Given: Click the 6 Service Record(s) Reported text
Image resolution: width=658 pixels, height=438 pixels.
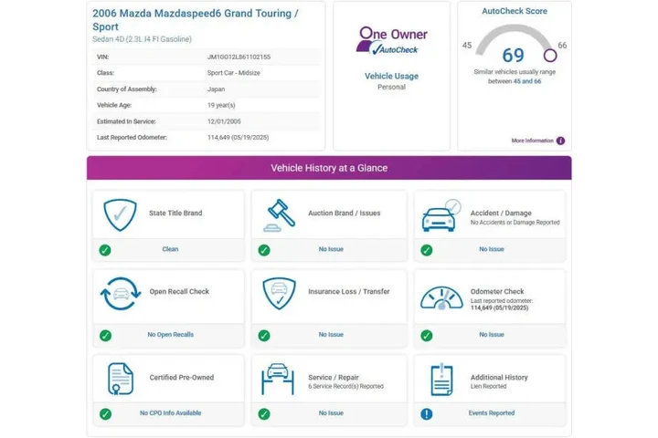Looking at the screenshot, I should (x=345, y=387).
